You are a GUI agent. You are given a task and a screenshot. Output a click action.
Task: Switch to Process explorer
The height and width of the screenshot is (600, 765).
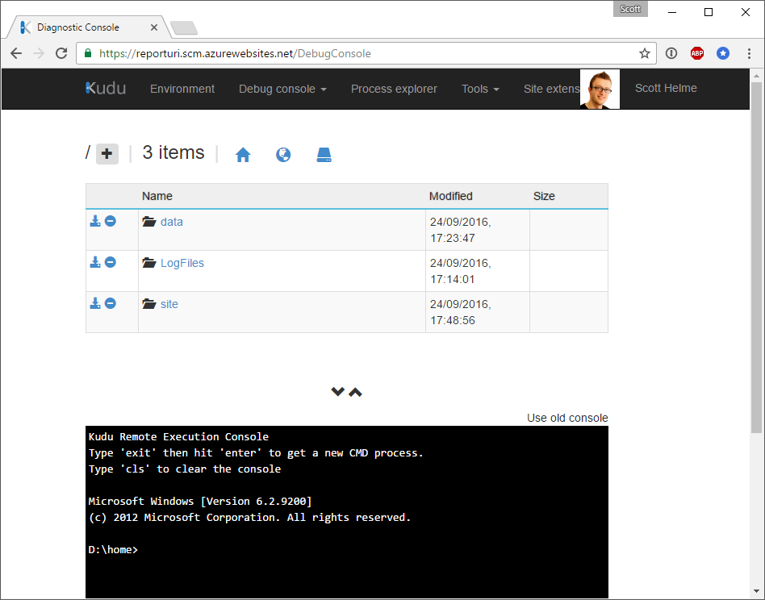394,90
